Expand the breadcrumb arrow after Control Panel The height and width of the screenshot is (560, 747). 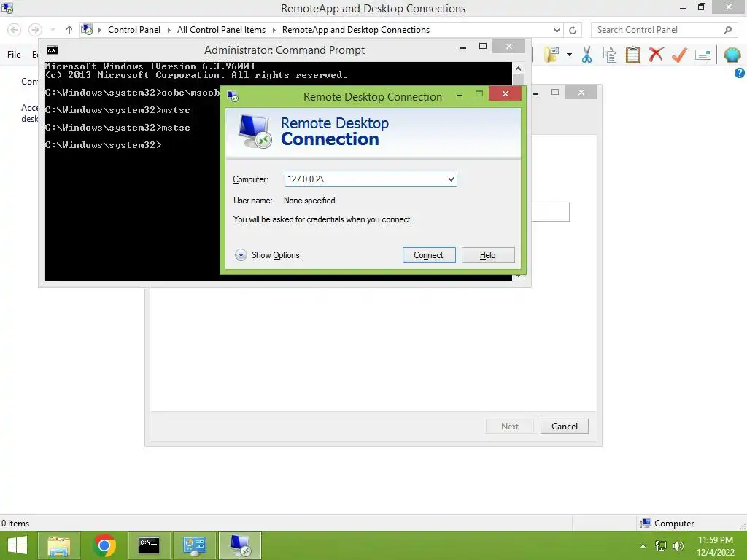coord(169,30)
